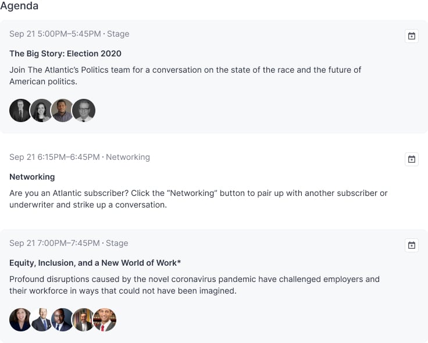Open third speaker avatar in Equity, Inclusion session
The height and width of the screenshot is (343, 428).
(62, 320)
